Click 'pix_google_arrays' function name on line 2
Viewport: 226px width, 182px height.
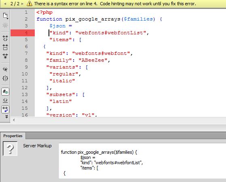[93, 19]
